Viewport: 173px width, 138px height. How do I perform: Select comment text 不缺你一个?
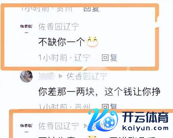[x=62, y=42]
